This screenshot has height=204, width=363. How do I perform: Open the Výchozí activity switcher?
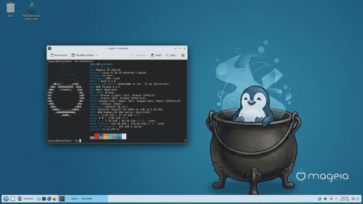pyautogui.click(x=25, y=199)
